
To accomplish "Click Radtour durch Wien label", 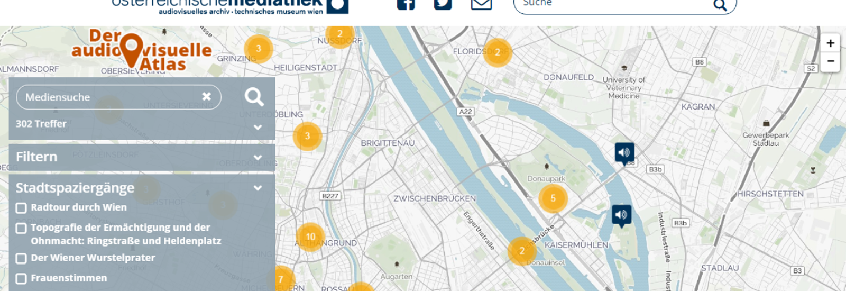I will tap(79, 207).
